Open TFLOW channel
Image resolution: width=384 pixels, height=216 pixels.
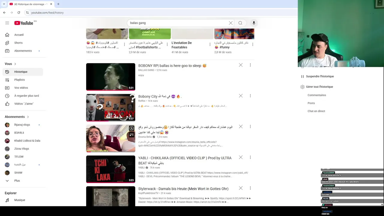[23, 157]
